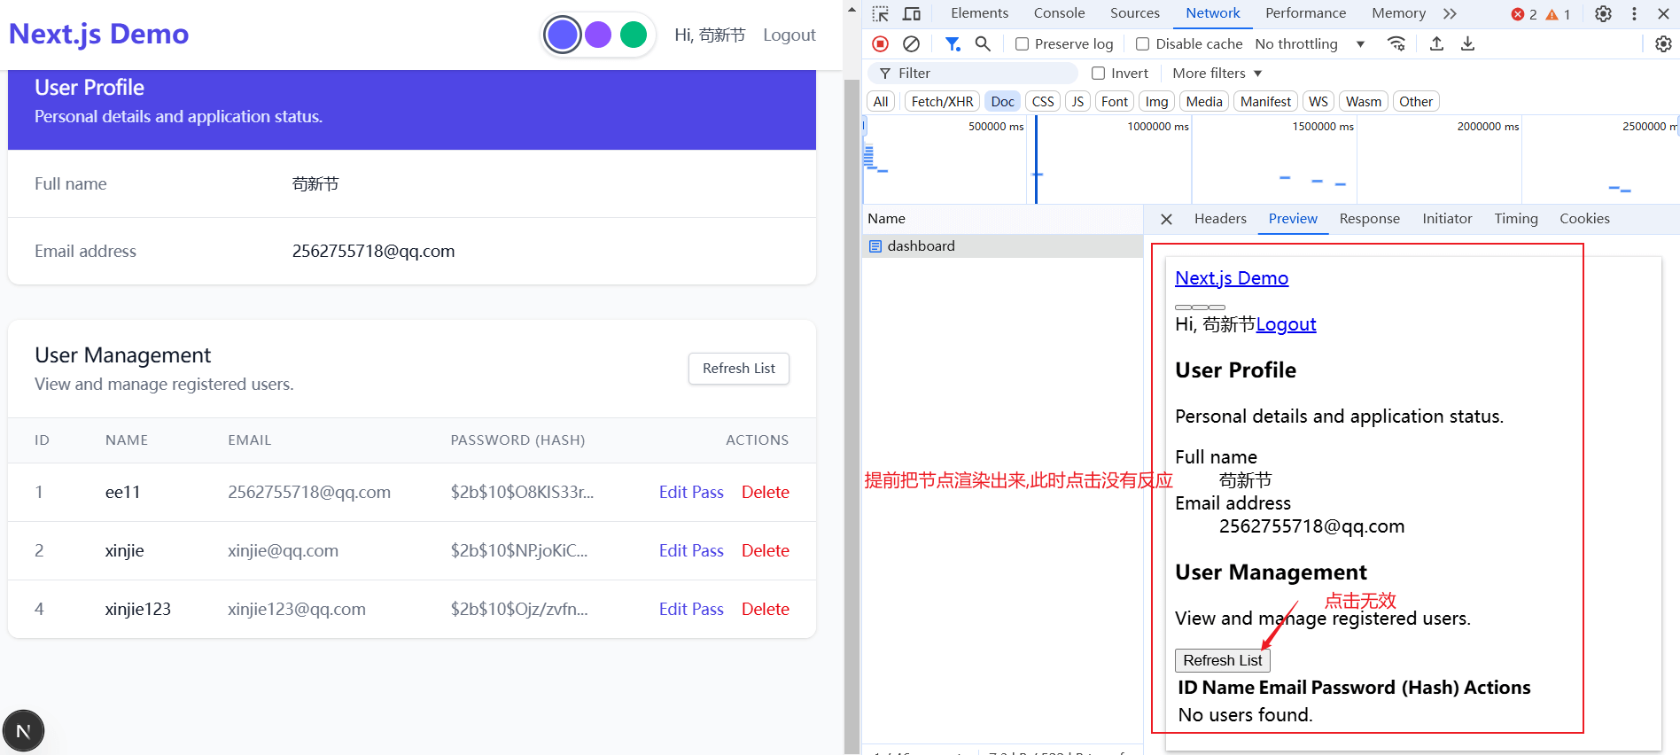
Task: Expand the More filters dropdown
Action: [x=1217, y=74]
